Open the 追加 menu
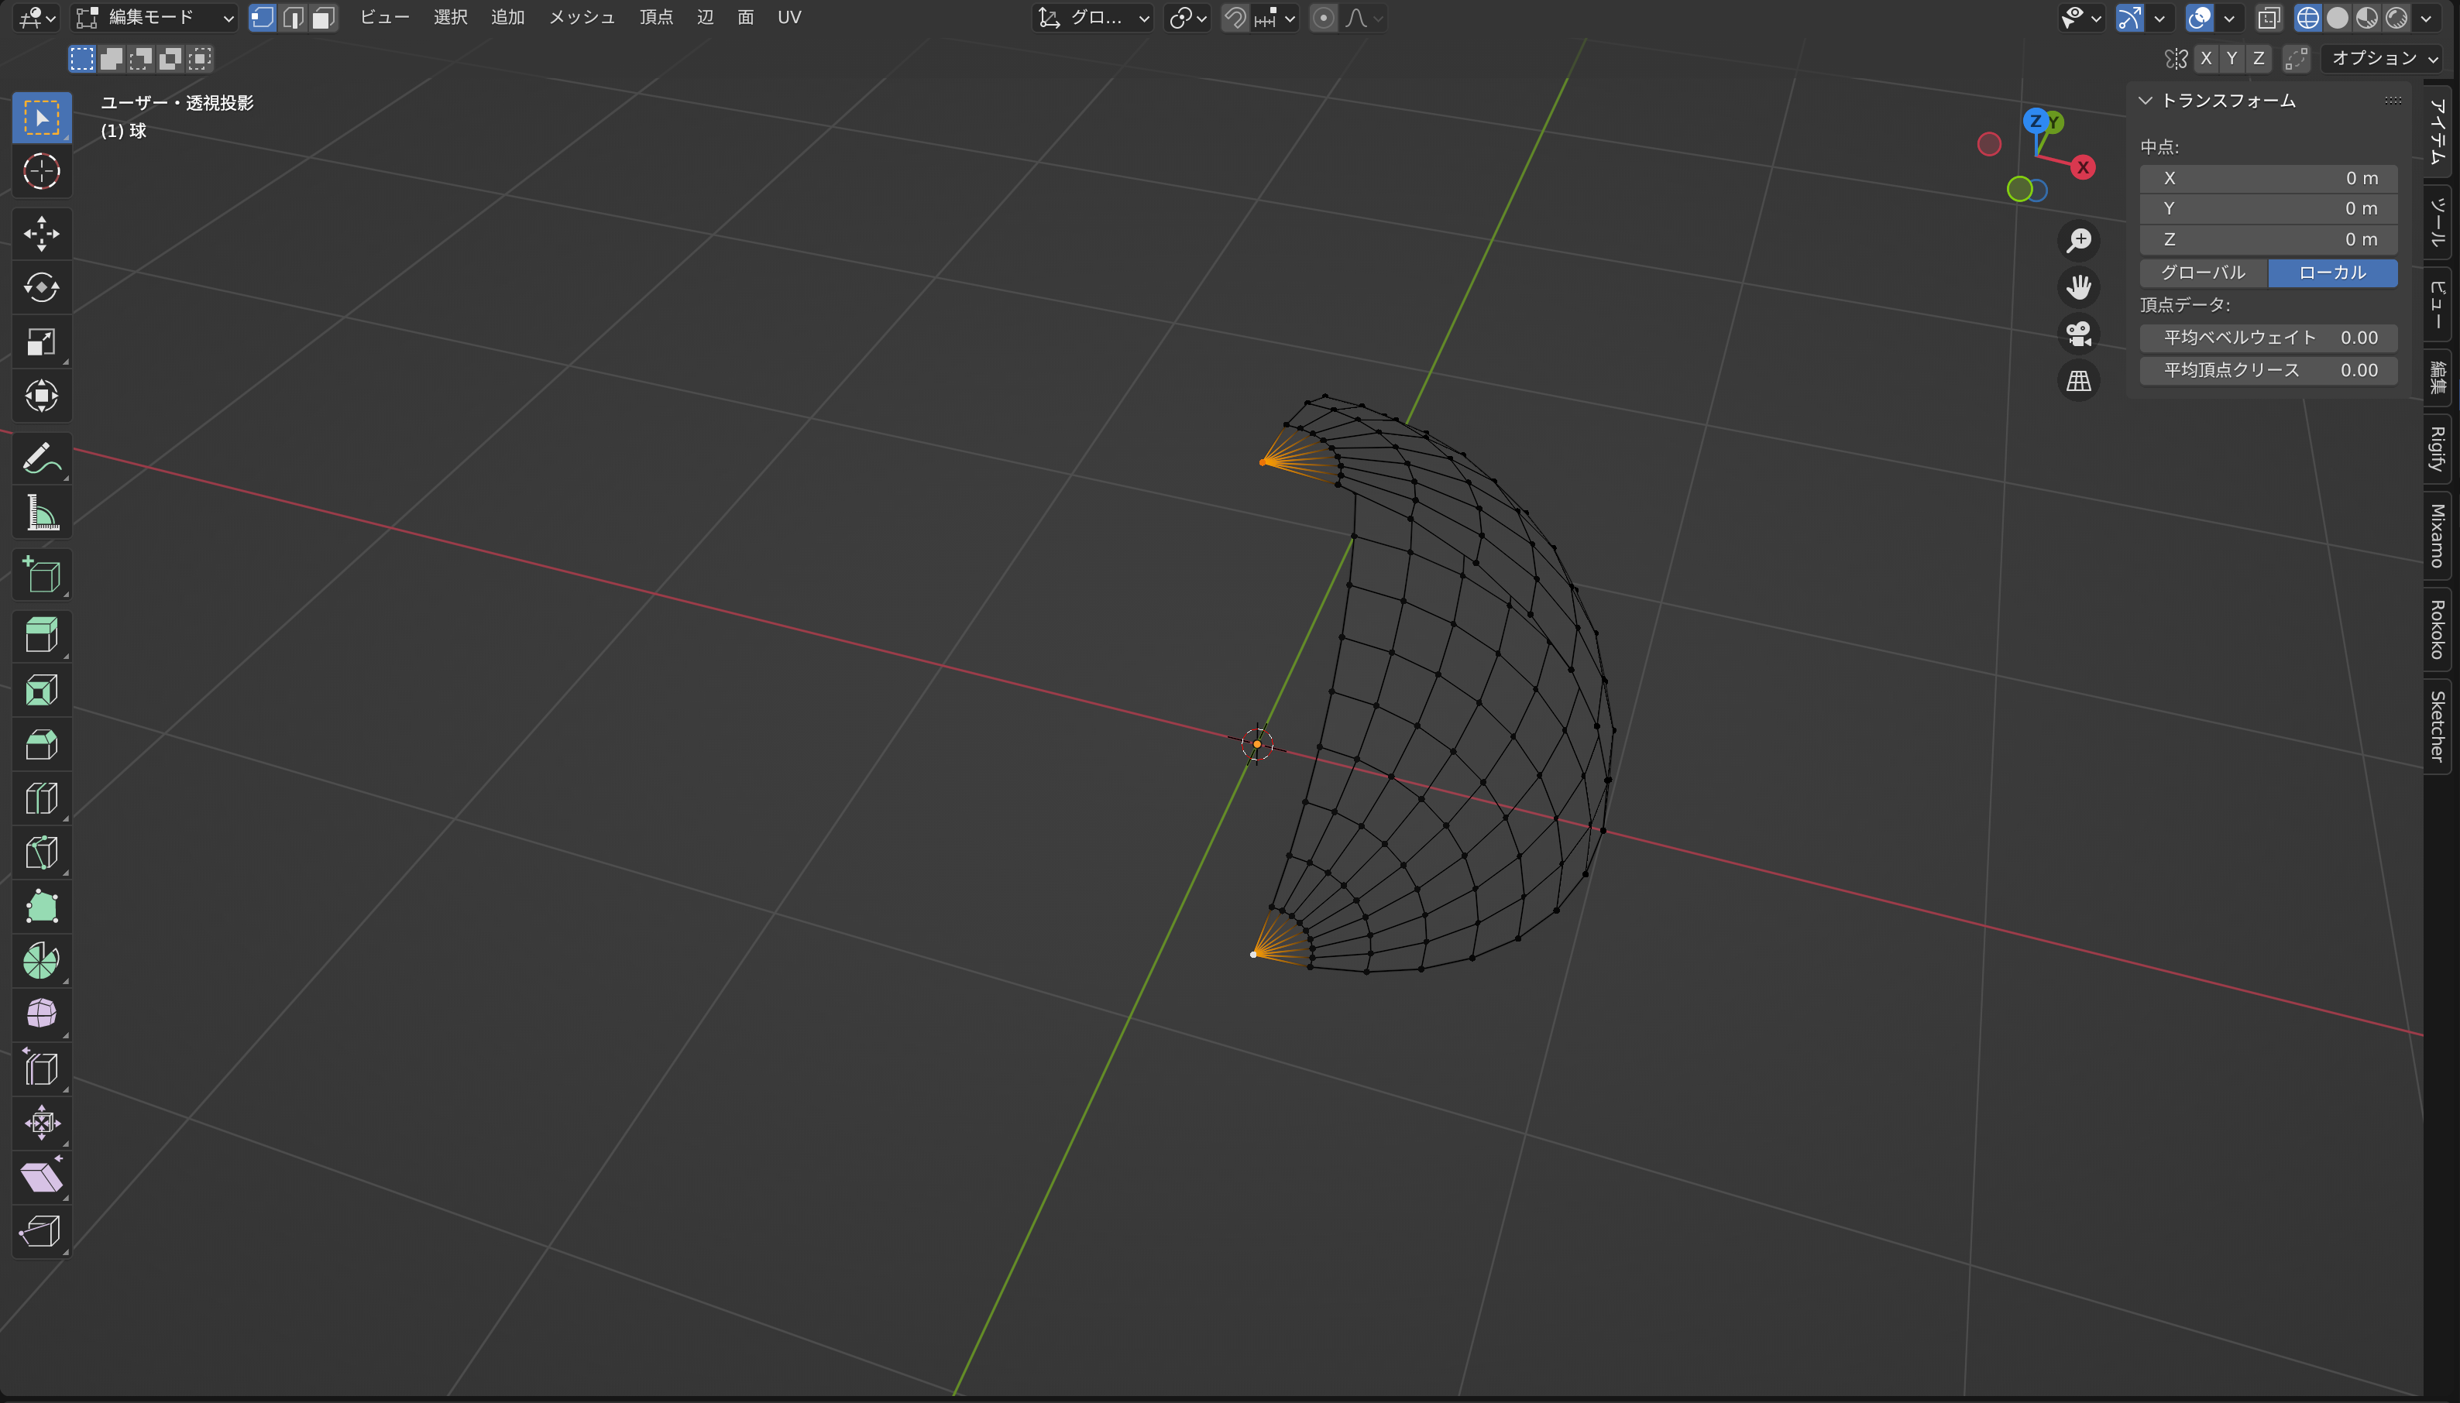Viewport: 2460px width, 1403px height. pyautogui.click(x=508, y=17)
